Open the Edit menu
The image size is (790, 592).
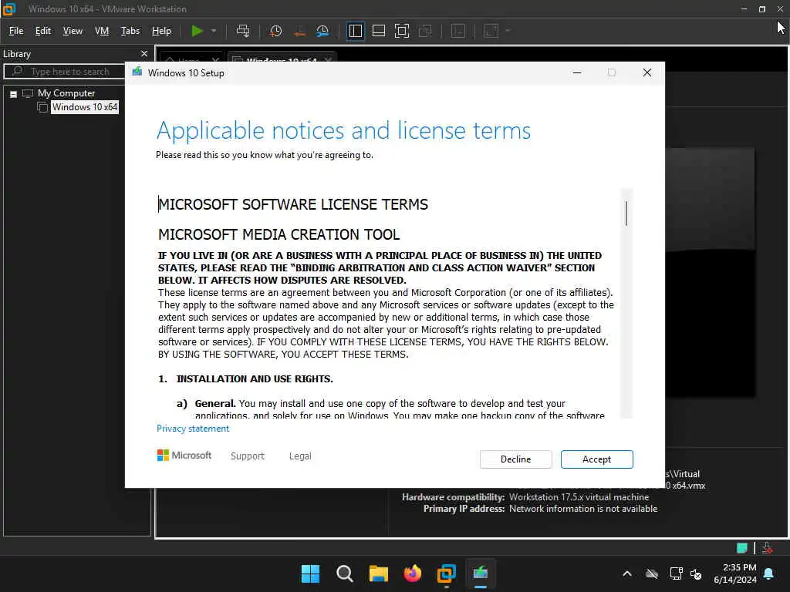43,31
